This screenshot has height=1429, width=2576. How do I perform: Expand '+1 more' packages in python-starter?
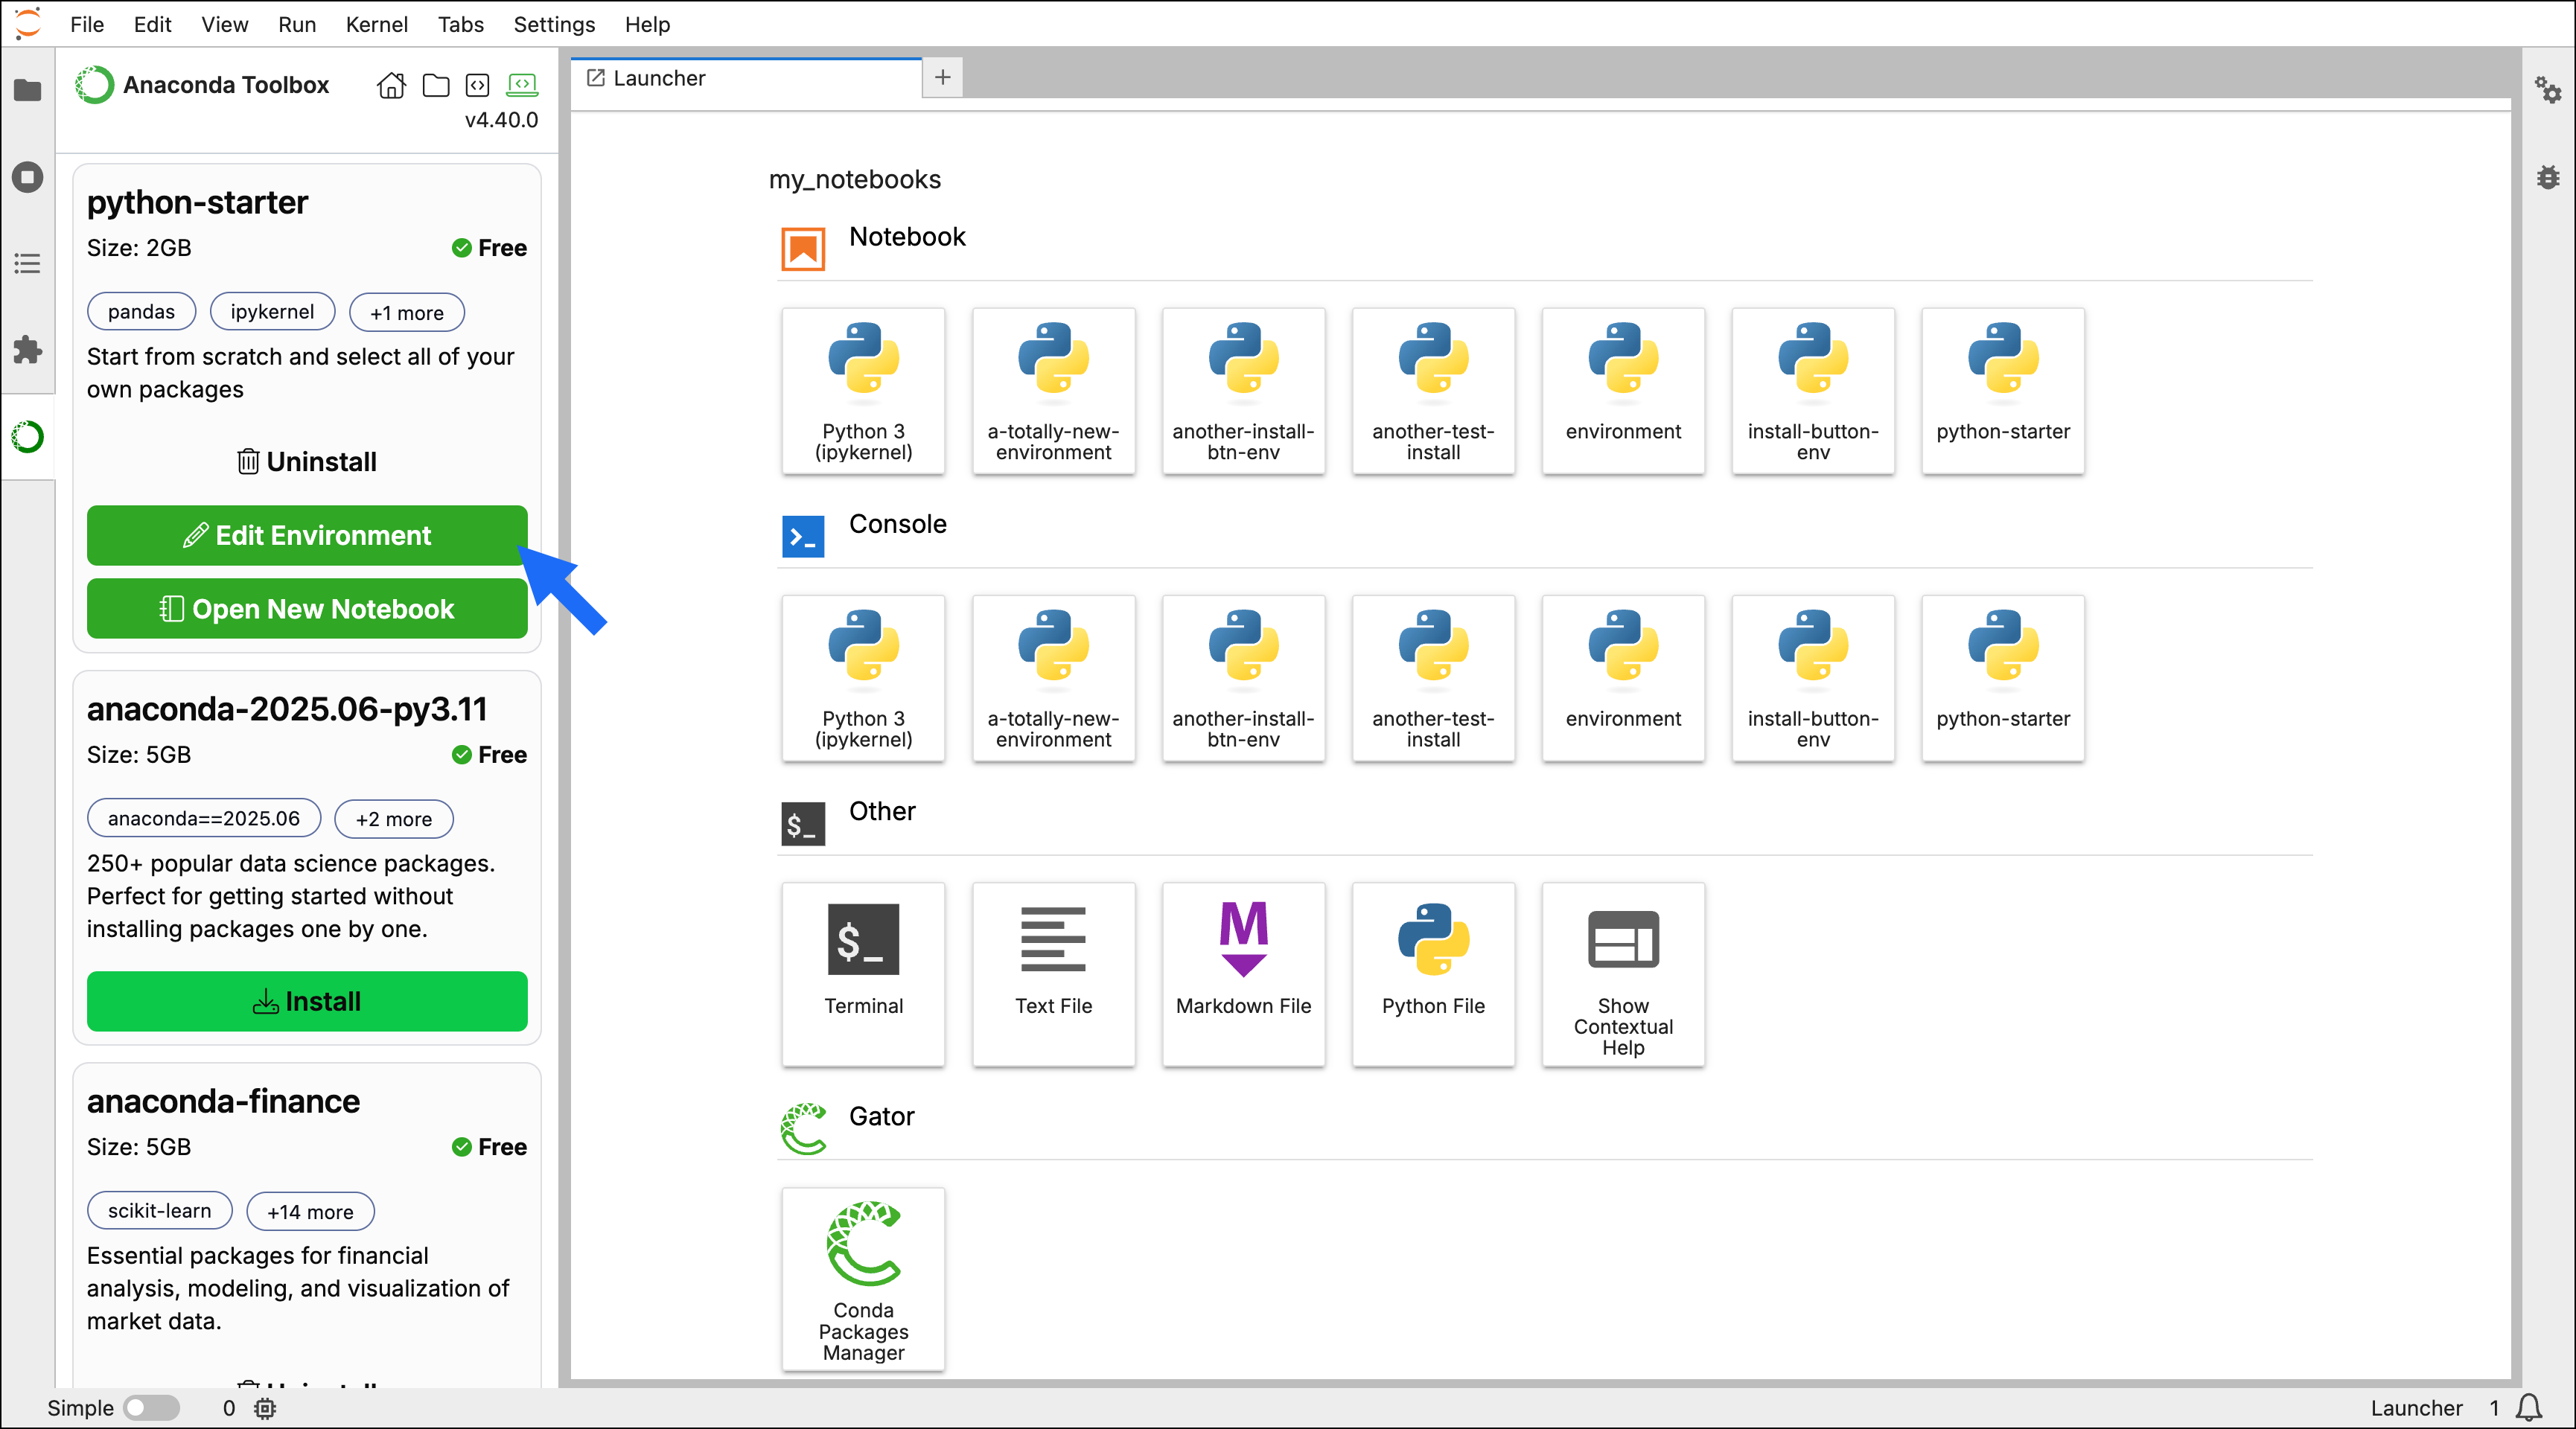point(406,312)
